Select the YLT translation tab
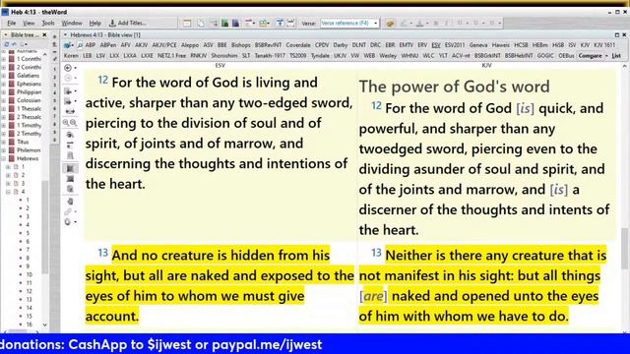 [443, 56]
